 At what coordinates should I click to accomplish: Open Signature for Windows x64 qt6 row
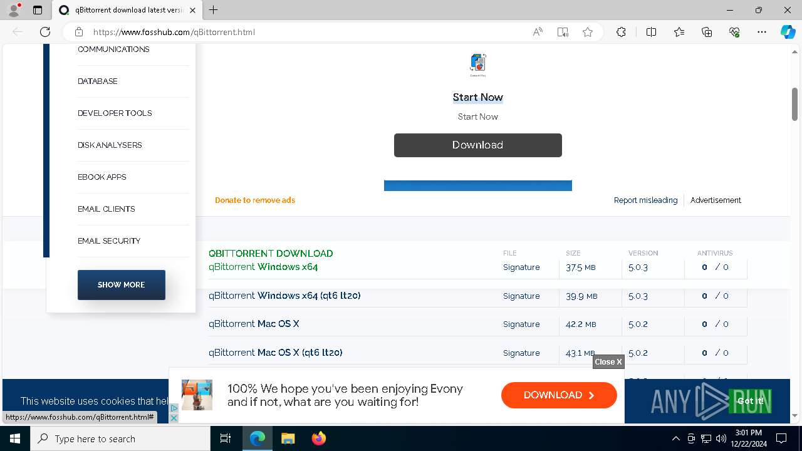(521, 296)
